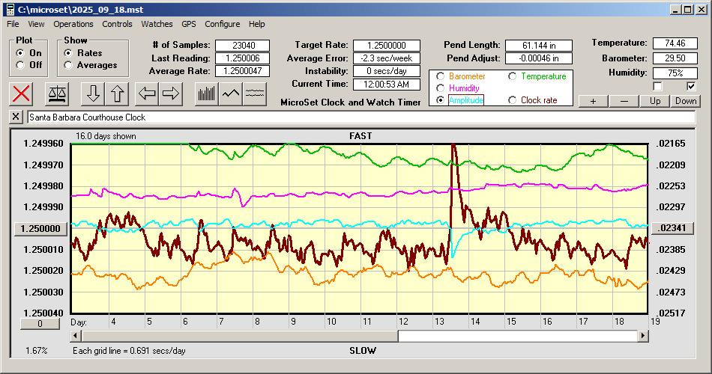Click the down arrow toolbar icon
This screenshot has width=712, height=374.
93,93
